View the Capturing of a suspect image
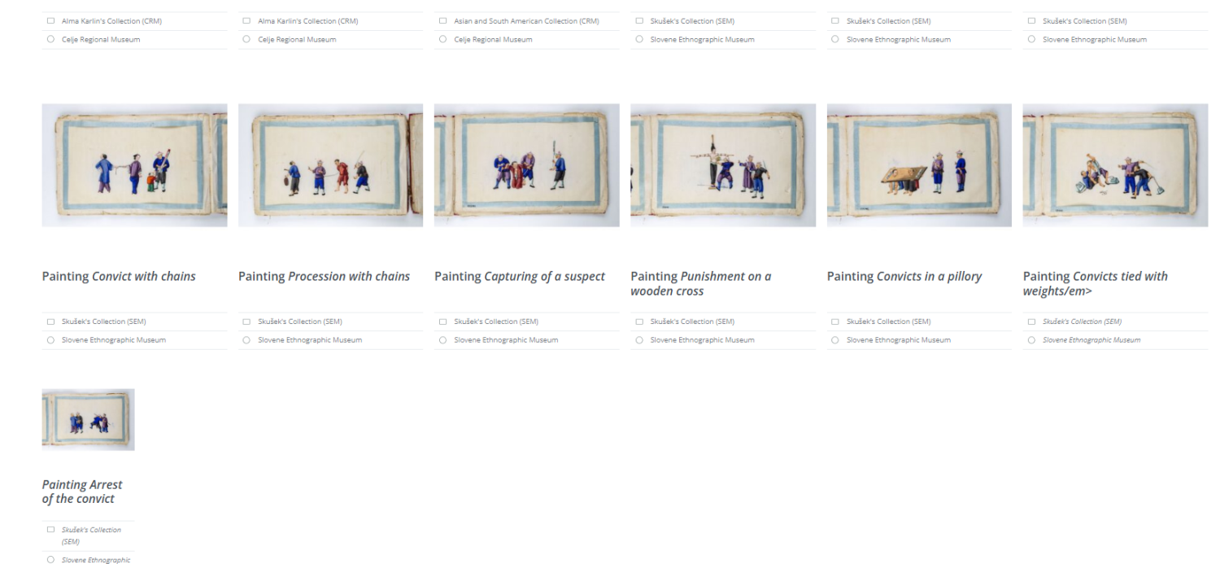Viewport: 1220px width, 564px height. point(526,165)
